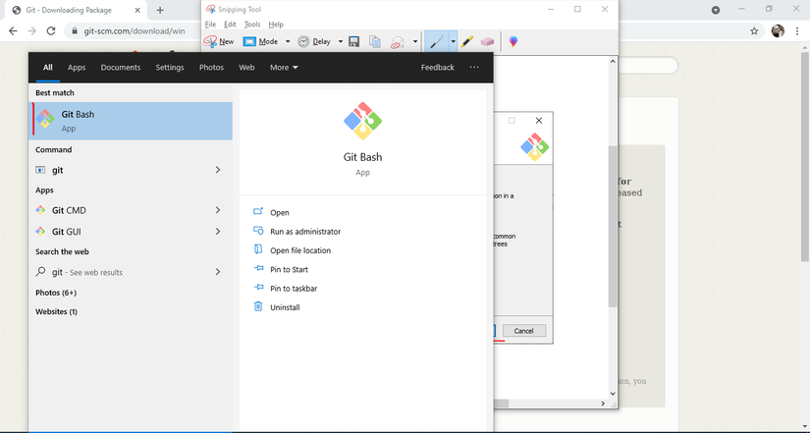
Task: Expand the Git CMD result arrow
Action: [218, 210]
